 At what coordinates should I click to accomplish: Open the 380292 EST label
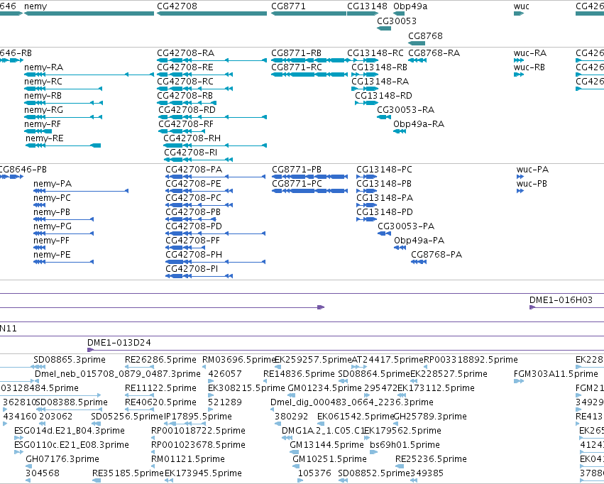point(291,417)
